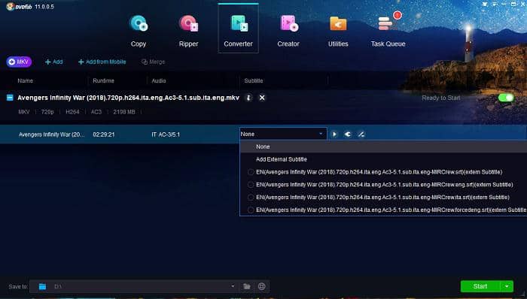This screenshot has width=527, height=299.
Task: Open the video edit pencil icon
Action: click(x=361, y=134)
